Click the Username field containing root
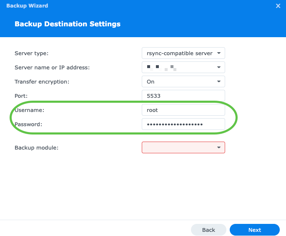 pyautogui.click(x=183, y=110)
